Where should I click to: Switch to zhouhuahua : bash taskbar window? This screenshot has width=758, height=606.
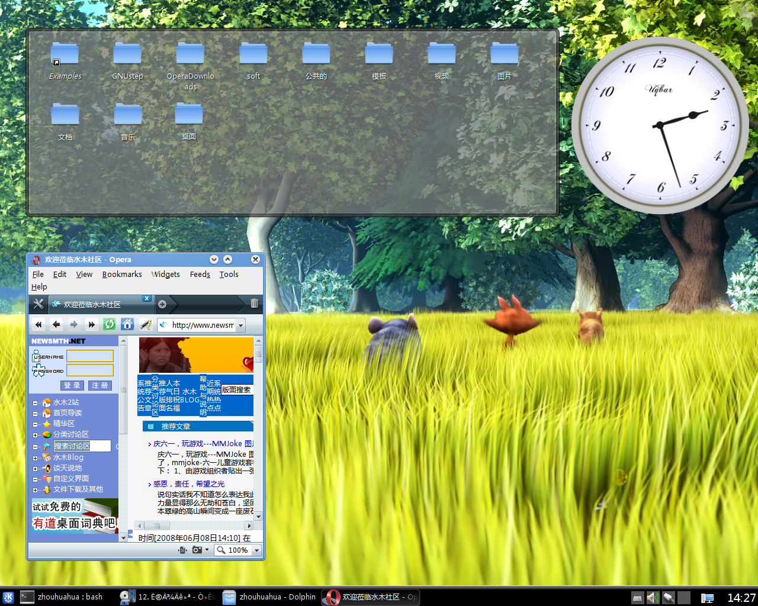point(62,597)
